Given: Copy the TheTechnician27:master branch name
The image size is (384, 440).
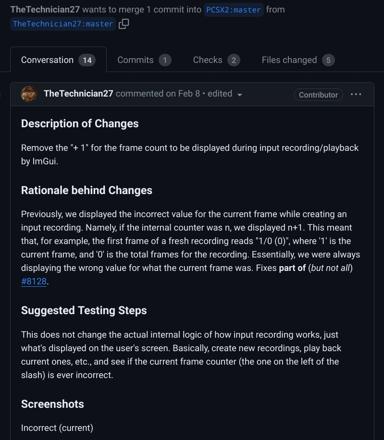Looking at the screenshot, I should [124, 24].
